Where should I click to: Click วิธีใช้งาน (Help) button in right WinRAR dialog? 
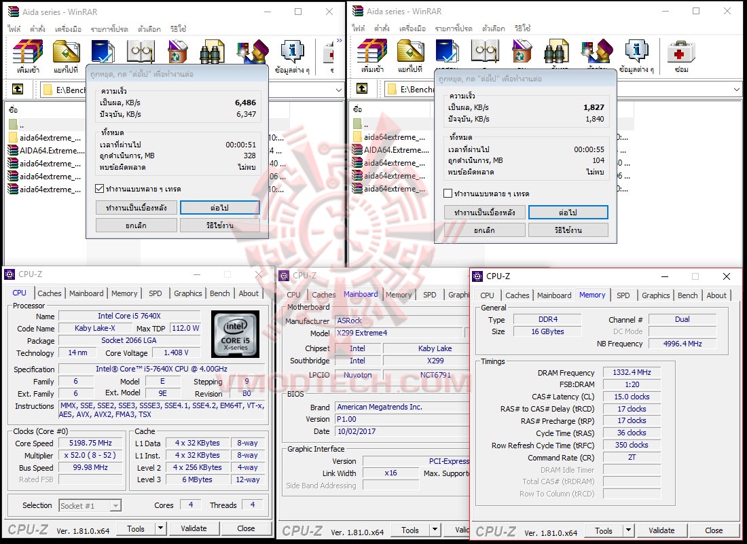(x=568, y=230)
